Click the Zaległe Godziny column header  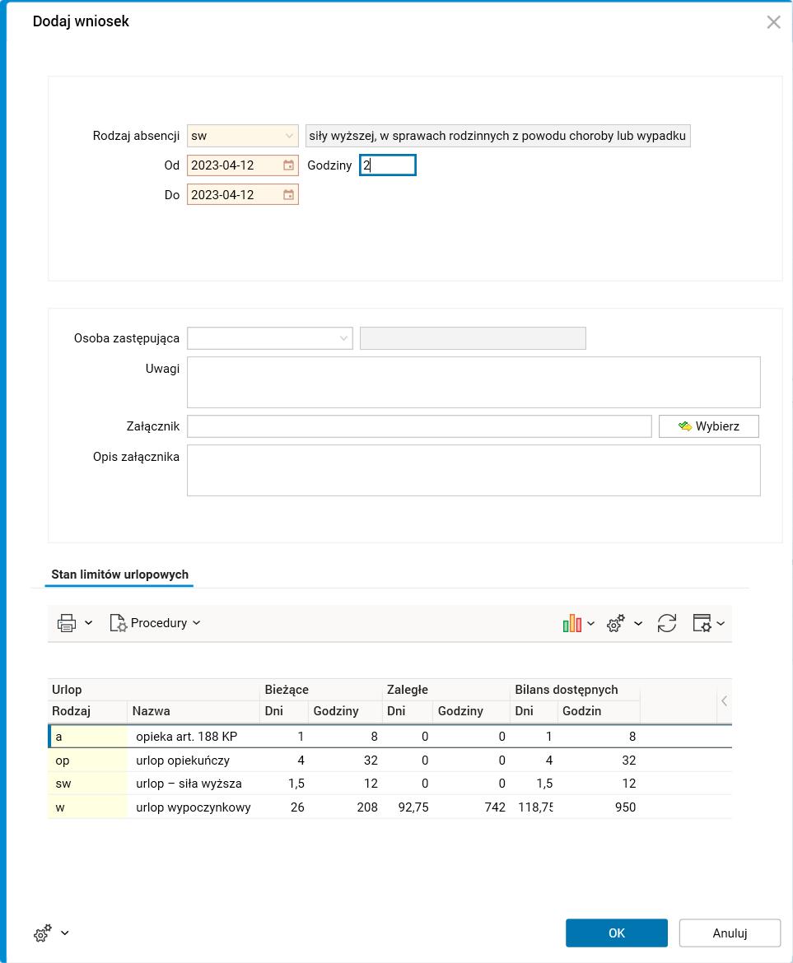471,711
